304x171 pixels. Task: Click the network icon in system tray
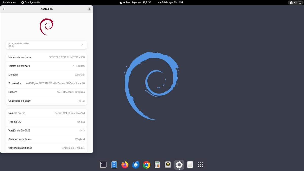click(x=291, y=2)
